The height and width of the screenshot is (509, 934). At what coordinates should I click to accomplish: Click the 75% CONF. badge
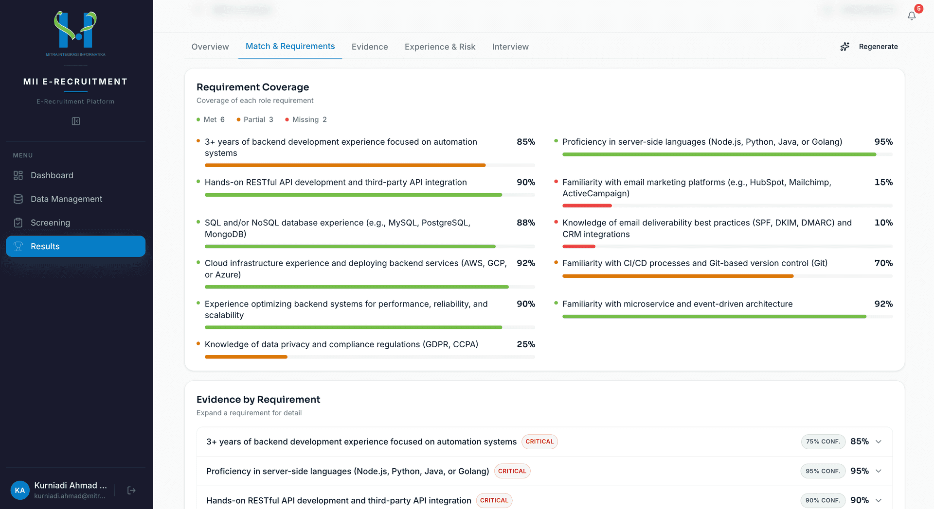[823, 441]
